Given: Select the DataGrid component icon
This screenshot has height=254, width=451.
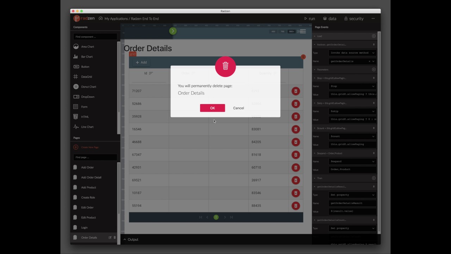Looking at the screenshot, I should pos(76,77).
